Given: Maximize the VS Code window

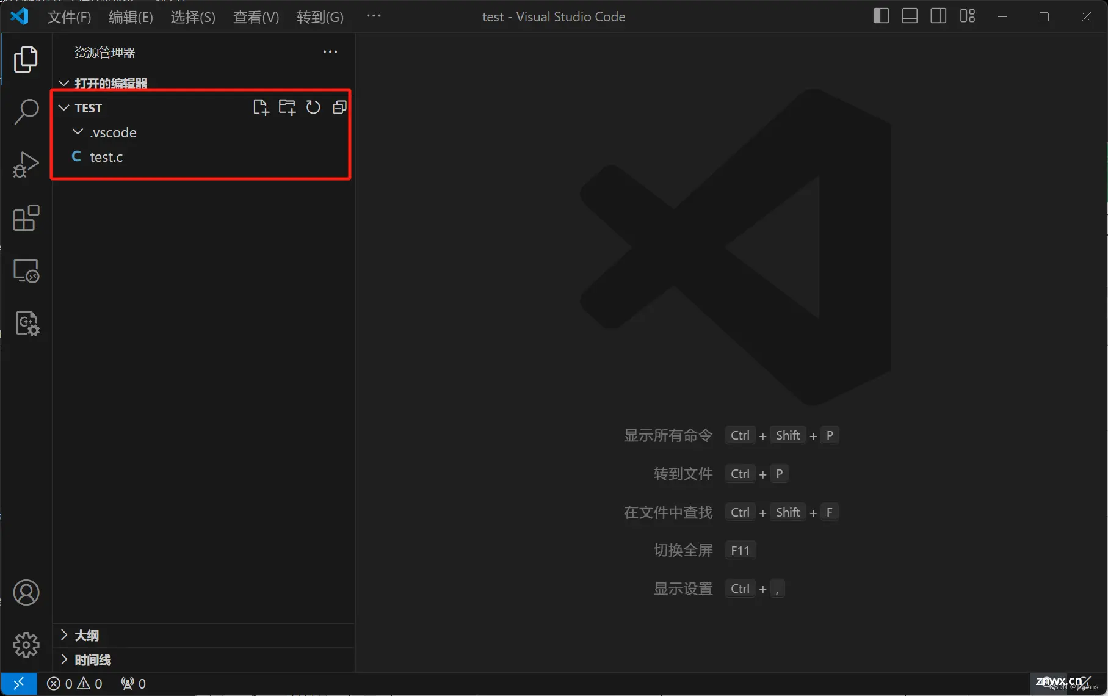Looking at the screenshot, I should (1044, 16).
